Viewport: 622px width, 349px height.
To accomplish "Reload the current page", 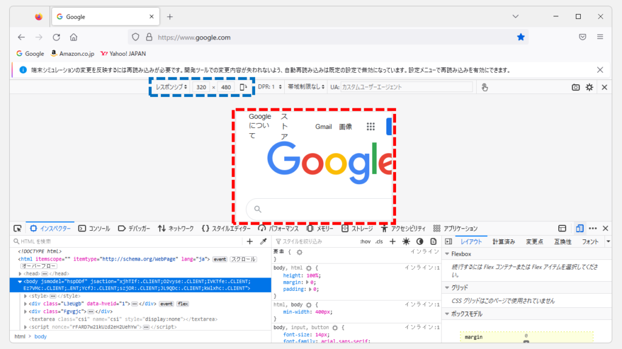I will pyautogui.click(x=56, y=37).
